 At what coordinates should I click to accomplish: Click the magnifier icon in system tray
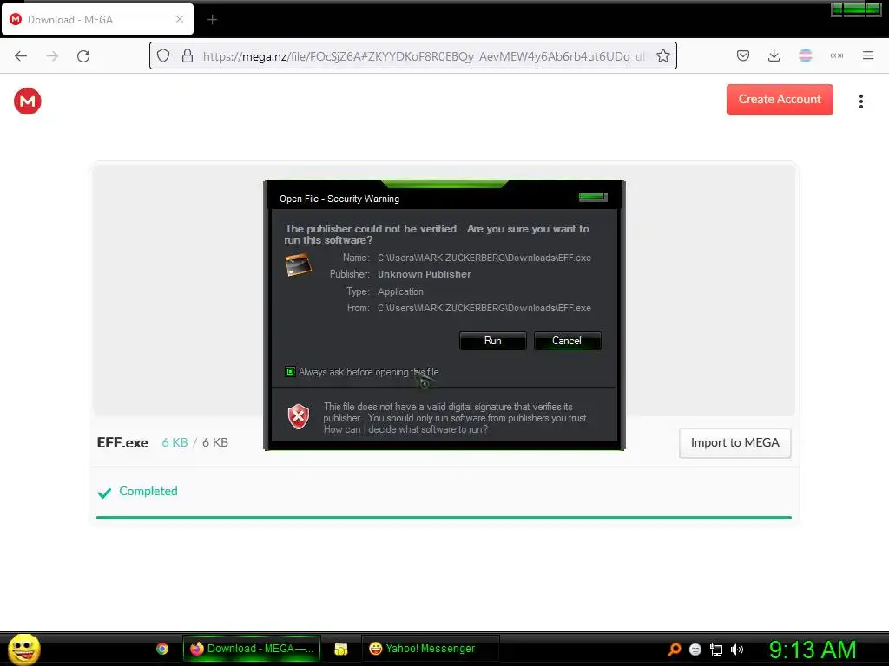click(x=674, y=649)
